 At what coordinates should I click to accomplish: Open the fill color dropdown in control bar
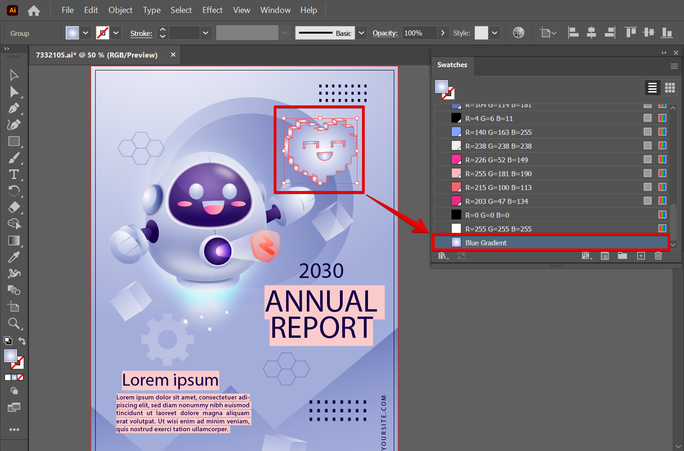pyautogui.click(x=85, y=33)
